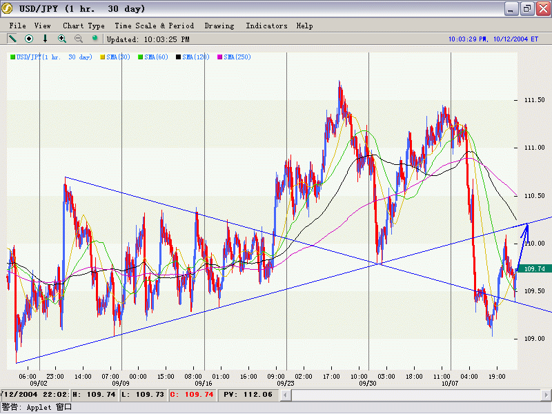Click the SMA(250) magenta legend swatch
The image size is (552, 414).
point(221,57)
